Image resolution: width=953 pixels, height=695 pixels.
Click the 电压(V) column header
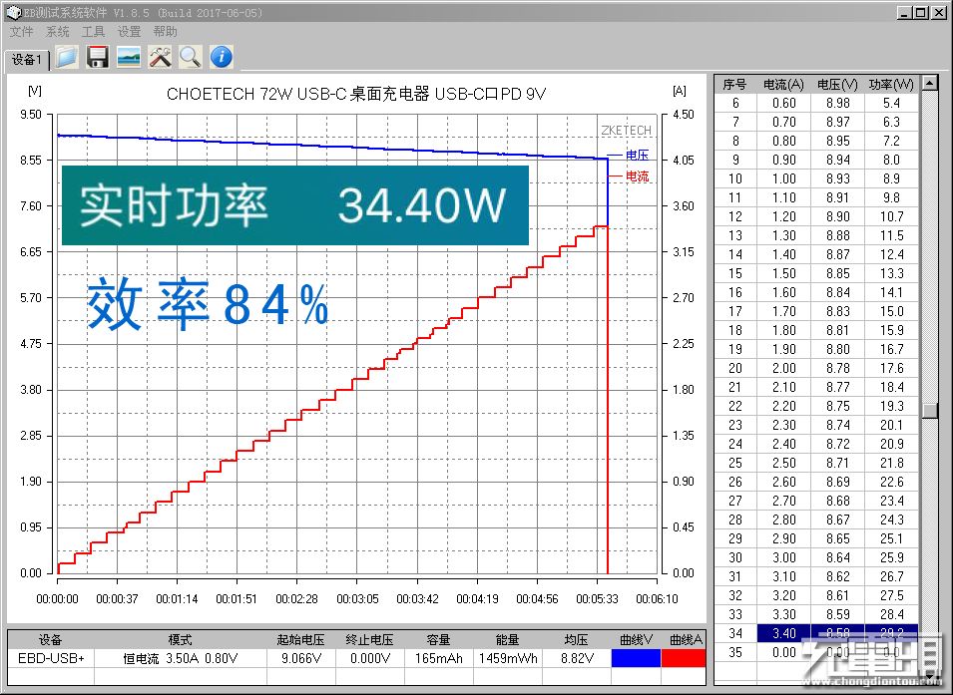[837, 85]
